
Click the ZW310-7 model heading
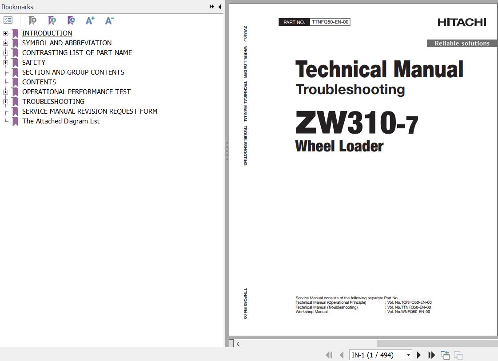[x=356, y=123]
